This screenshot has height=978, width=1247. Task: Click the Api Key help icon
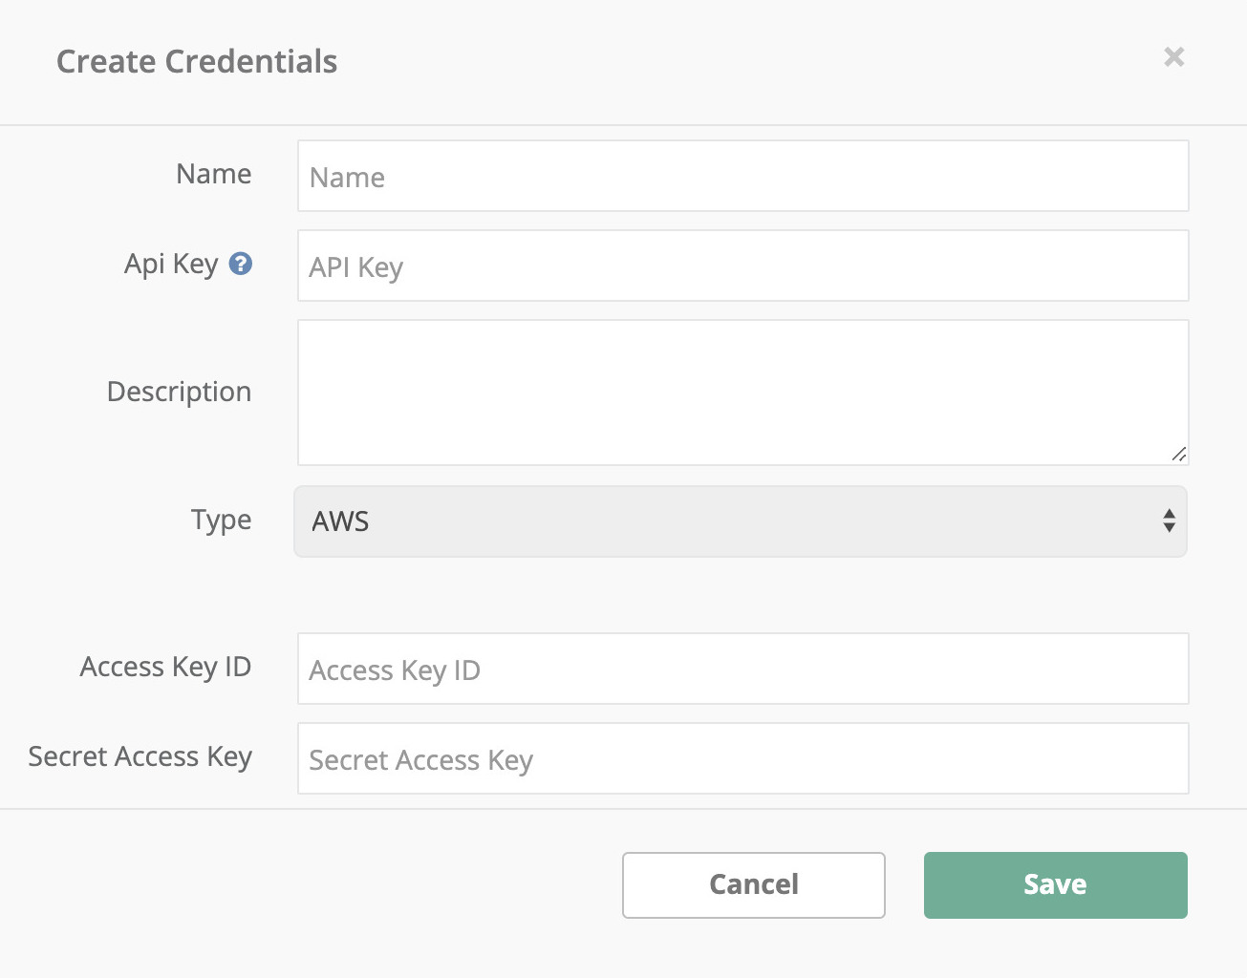(241, 264)
